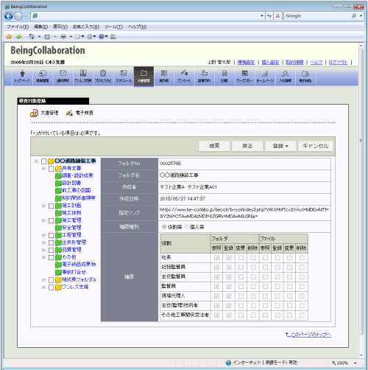Click the Google search magnifier icon
The width and height of the screenshot is (368, 370).
pos(354,16)
